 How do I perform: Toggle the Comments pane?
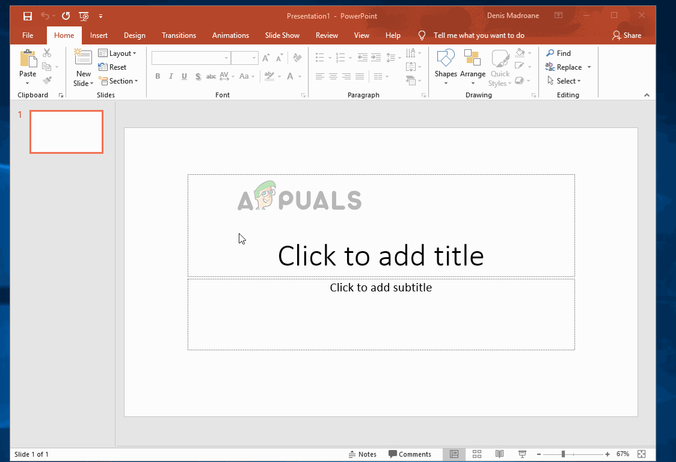pyautogui.click(x=410, y=454)
